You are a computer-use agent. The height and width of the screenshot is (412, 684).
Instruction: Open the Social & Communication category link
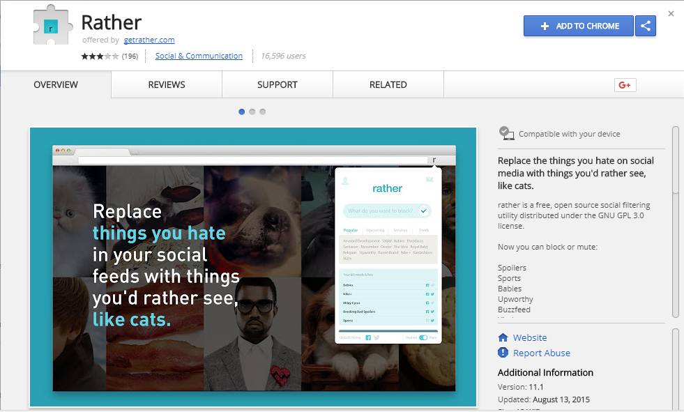tap(199, 56)
